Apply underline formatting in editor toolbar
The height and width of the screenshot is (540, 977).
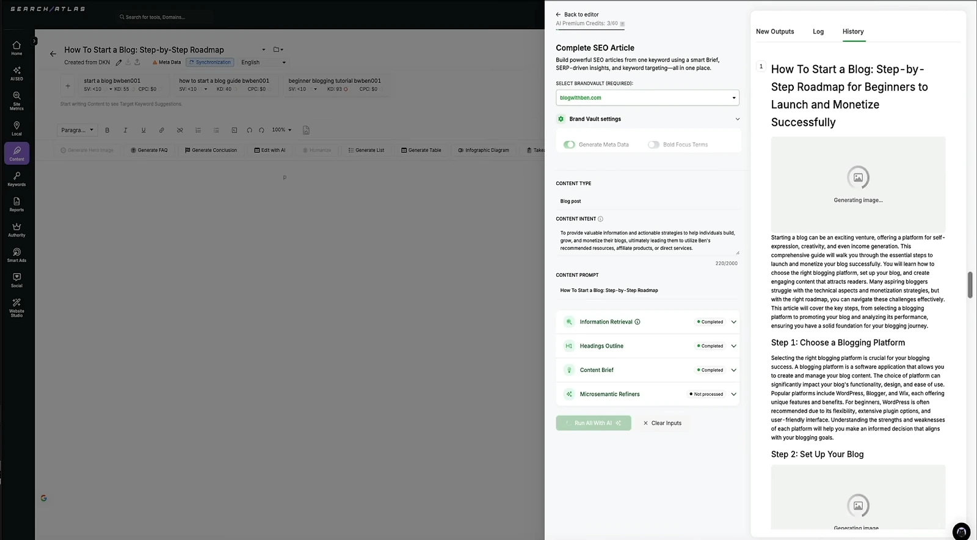[x=143, y=130]
